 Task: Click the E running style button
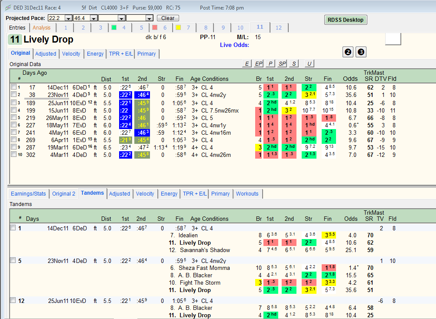point(246,64)
